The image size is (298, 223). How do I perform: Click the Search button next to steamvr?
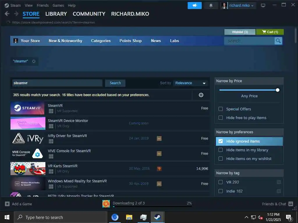coord(115,83)
